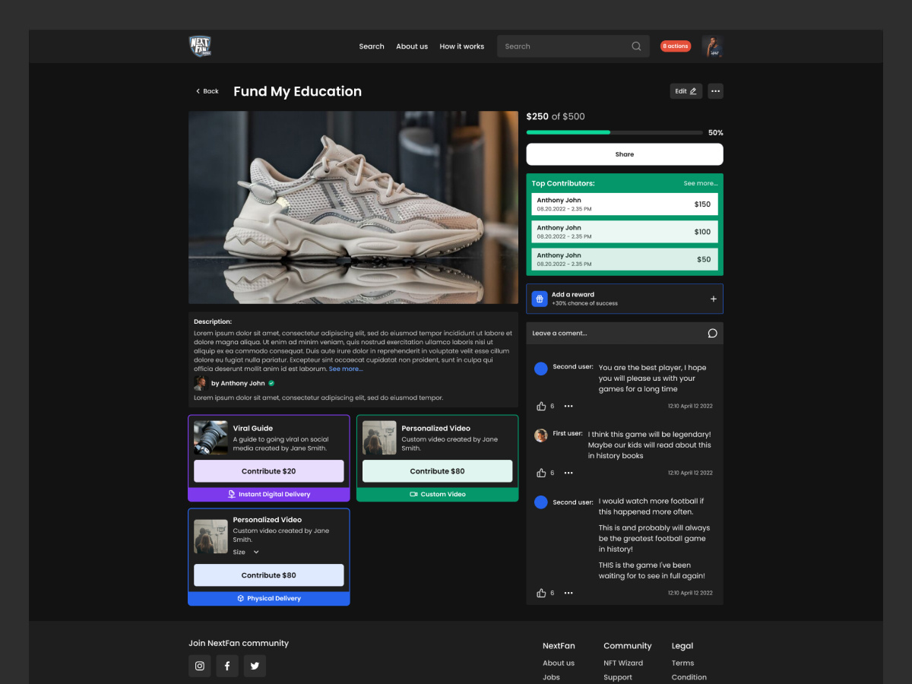Like the Second user's comment with the thumbs-up

pyautogui.click(x=540, y=406)
